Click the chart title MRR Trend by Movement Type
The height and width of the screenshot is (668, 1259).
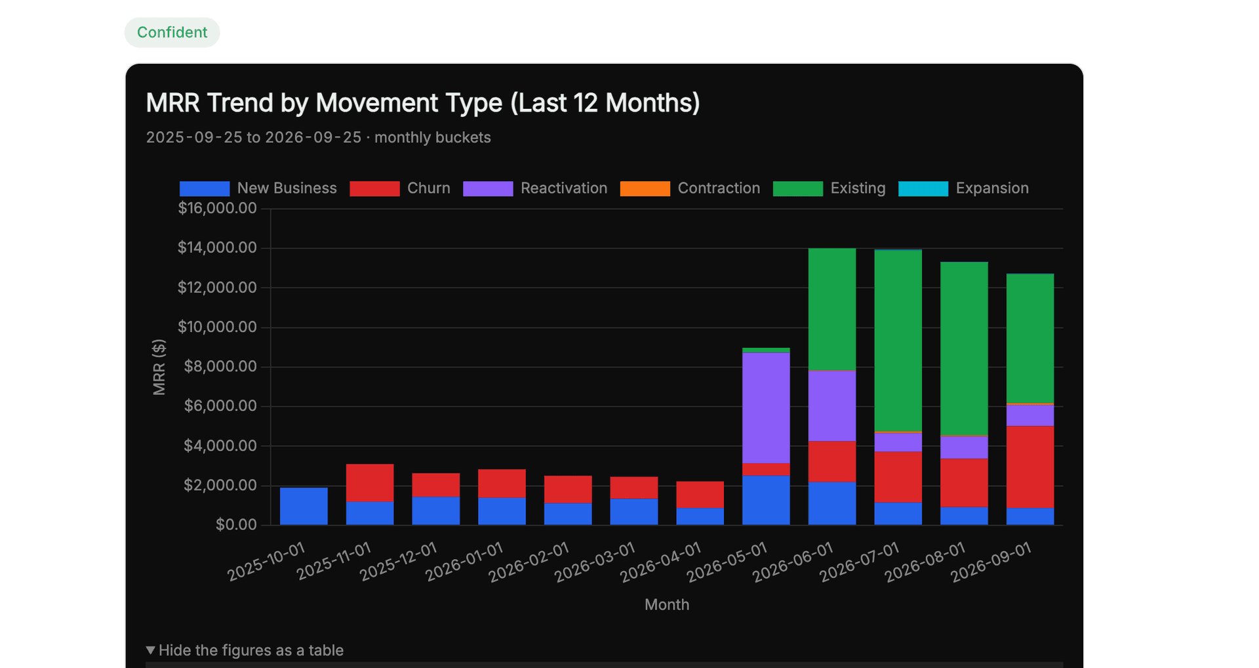point(423,103)
